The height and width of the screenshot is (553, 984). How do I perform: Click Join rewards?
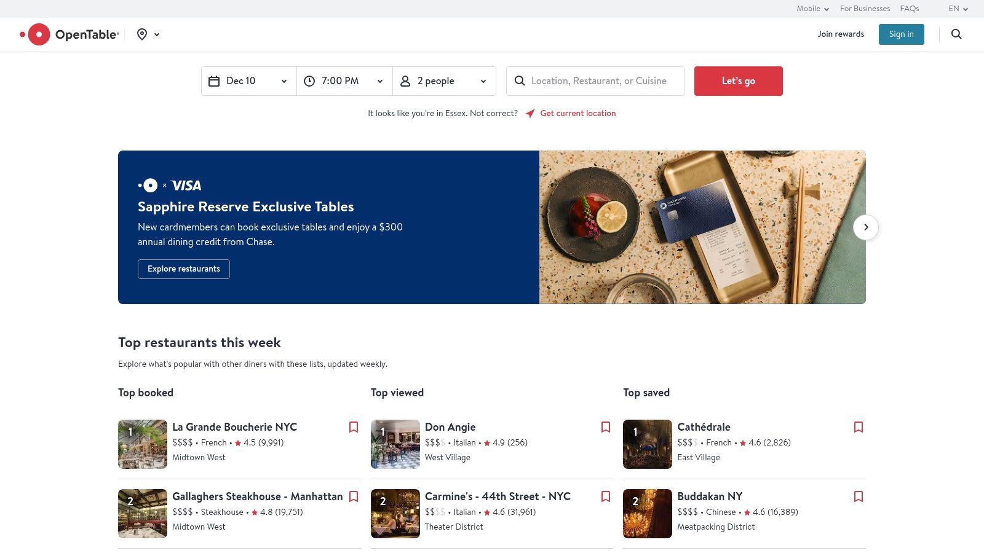(x=841, y=34)
